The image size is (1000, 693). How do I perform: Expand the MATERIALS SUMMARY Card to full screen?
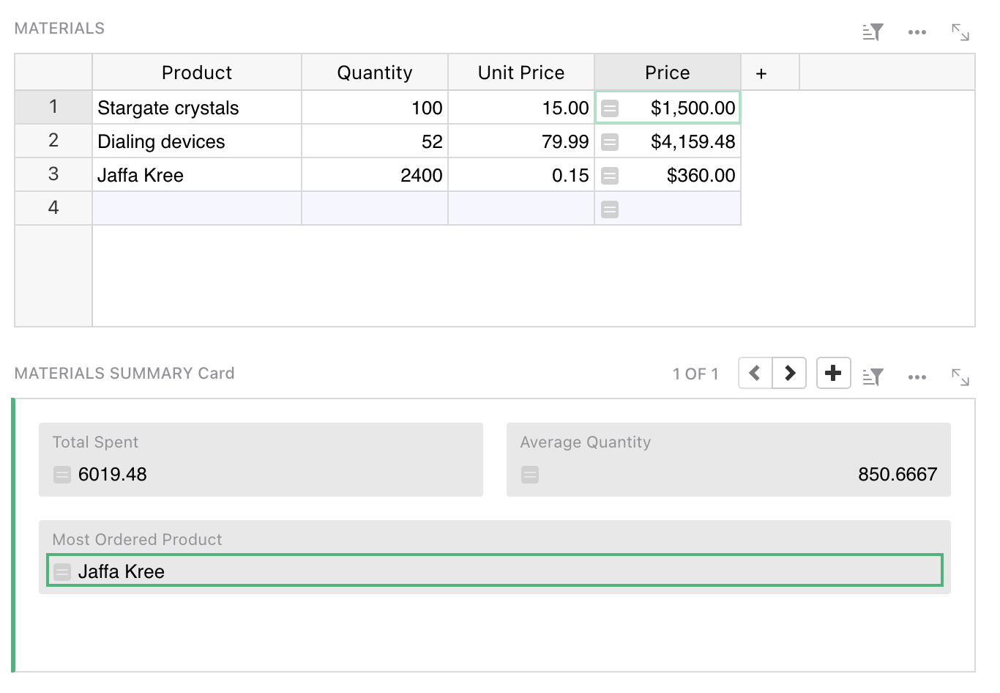pyautogui.click(x=960, y=377)
